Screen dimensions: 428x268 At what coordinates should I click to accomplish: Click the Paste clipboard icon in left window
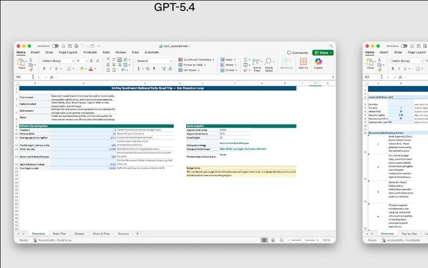click(x=21, y=62)
